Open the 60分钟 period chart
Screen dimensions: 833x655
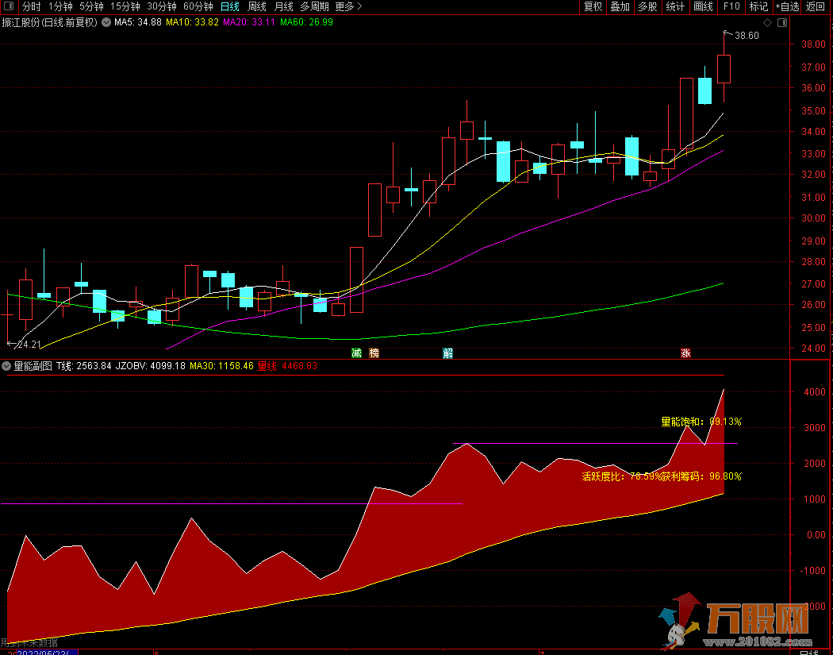(198, 6)
